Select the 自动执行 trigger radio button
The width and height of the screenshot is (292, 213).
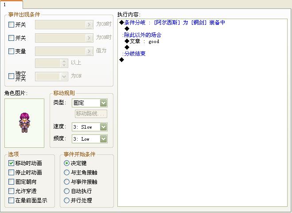tap(66, 191)
